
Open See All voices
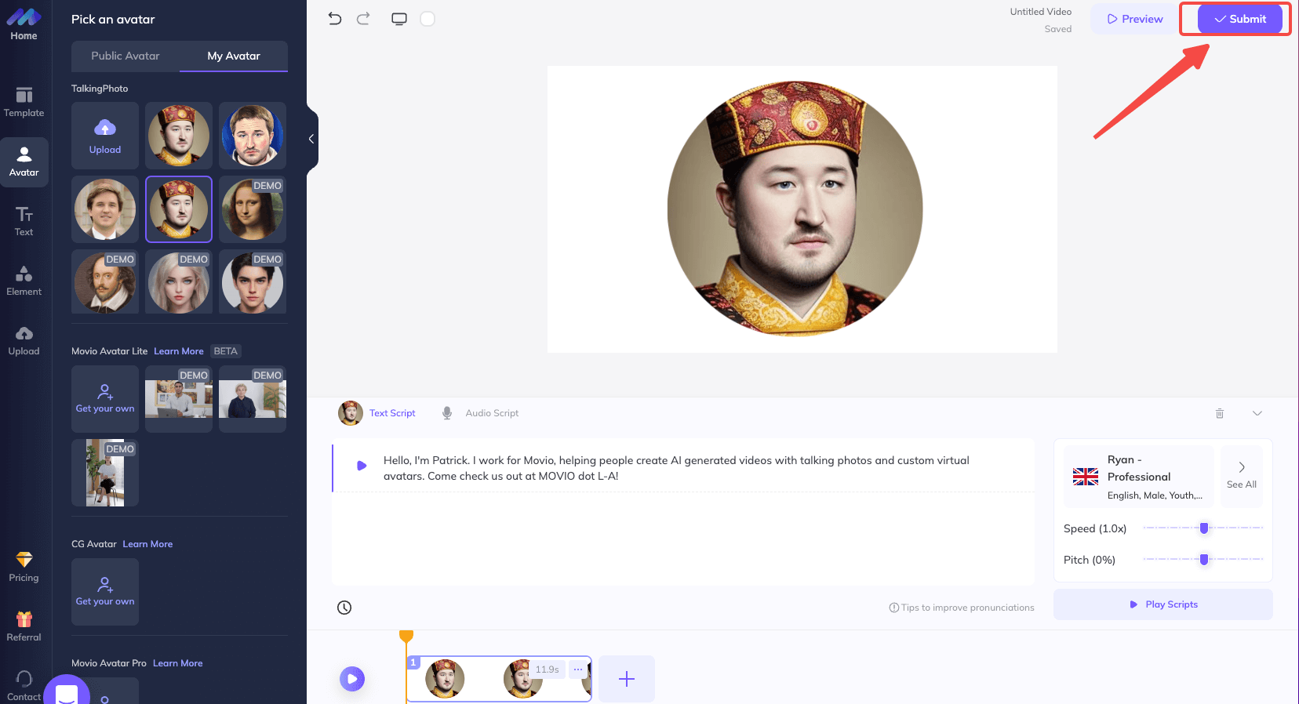coord(1242,476)
